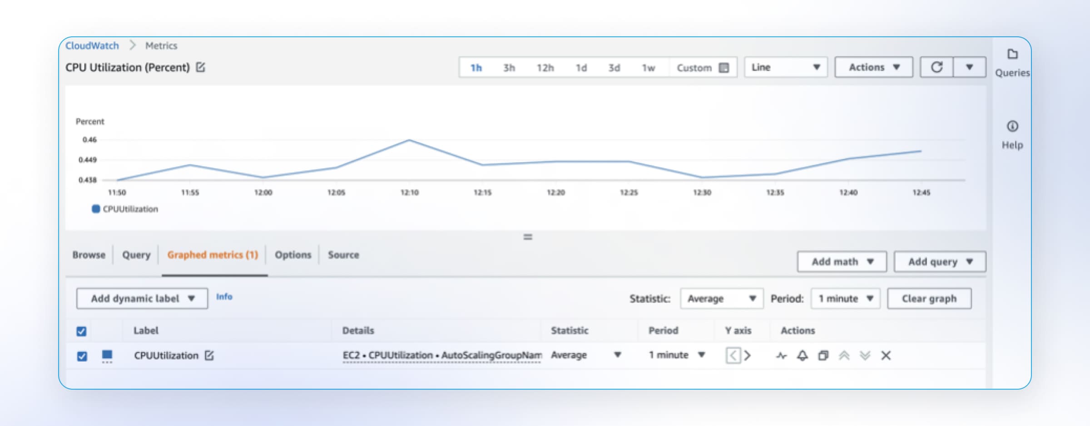This screenshot has height=426, width=1090.
Task: Click the CPUUtilization legend label
Action: [130, 209]
